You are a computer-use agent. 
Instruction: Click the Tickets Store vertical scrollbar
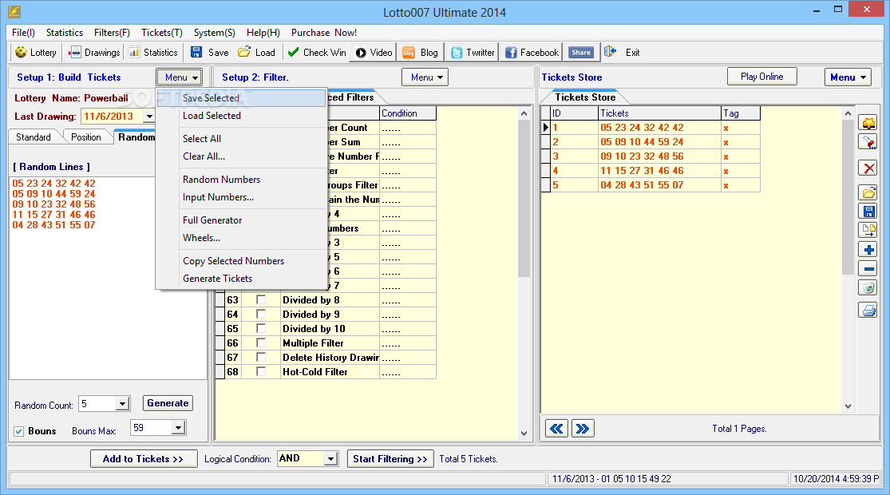[848, 199]
